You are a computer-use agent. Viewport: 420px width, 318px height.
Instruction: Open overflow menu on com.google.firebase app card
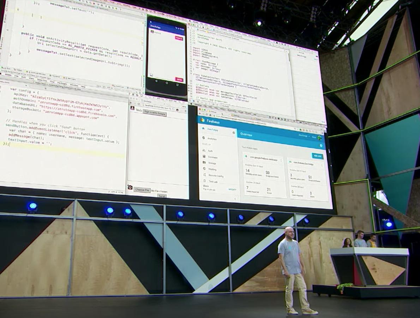pos(281,161)
